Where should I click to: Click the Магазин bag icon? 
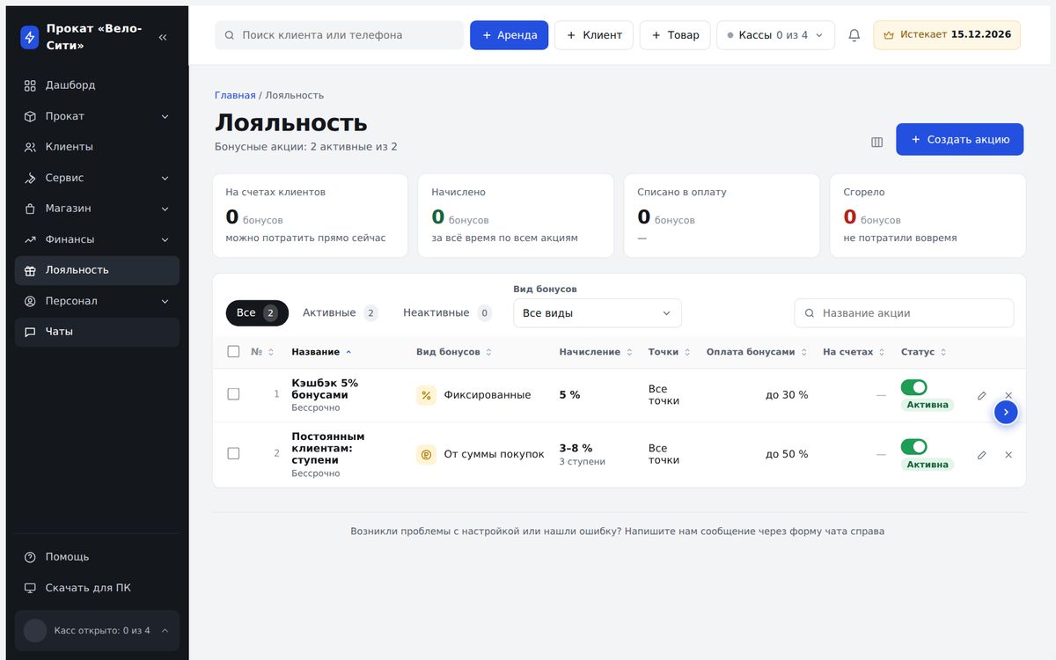pyautogui.click(x=30, y=209)
